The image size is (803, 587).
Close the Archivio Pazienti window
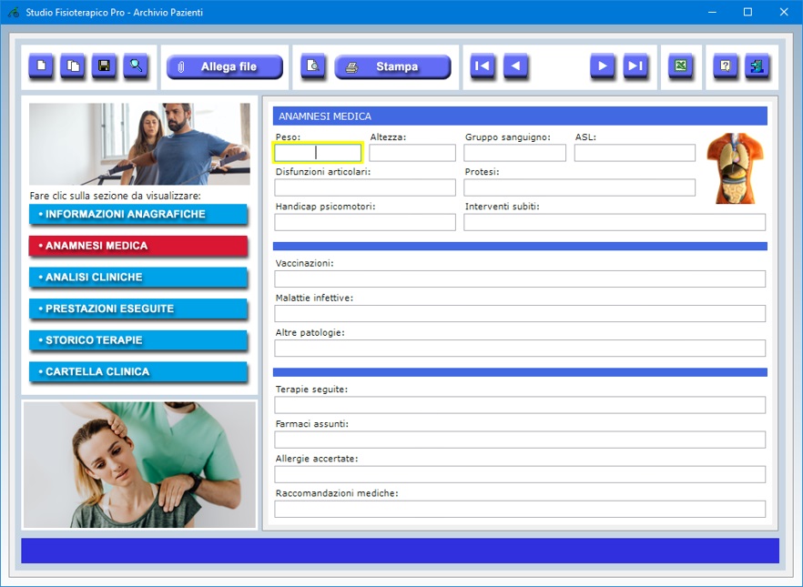(x=784, y=12)
